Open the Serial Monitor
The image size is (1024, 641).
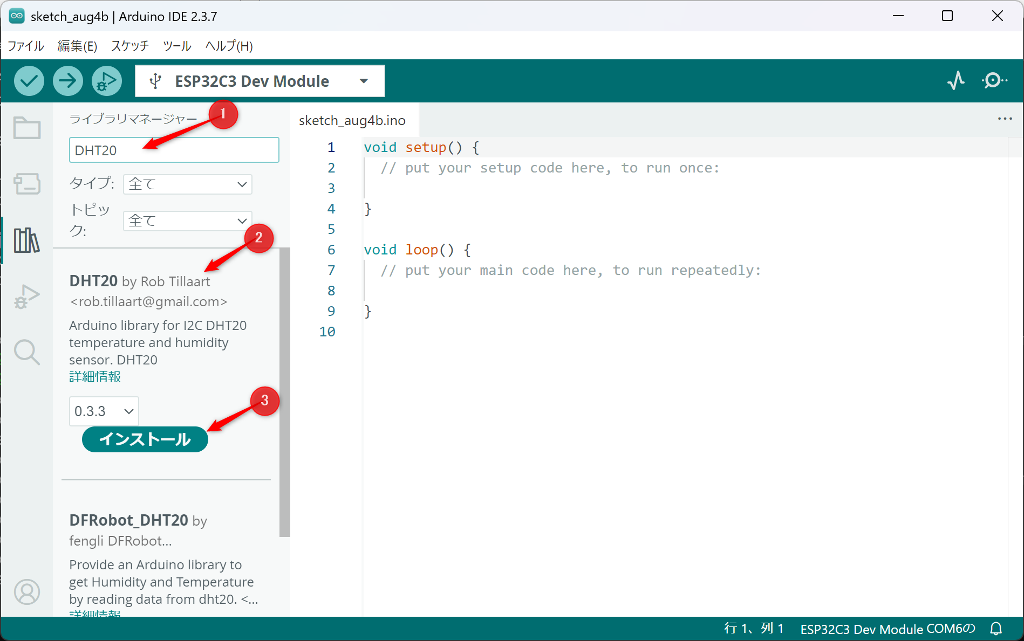(x=994, y=81)
